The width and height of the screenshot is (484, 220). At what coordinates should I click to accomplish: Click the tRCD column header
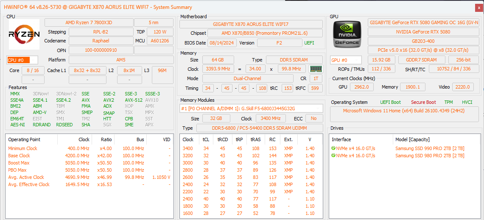click(222, 139)
